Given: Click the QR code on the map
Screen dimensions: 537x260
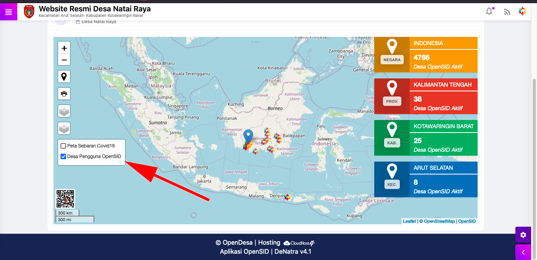Looking at the screenshot, I should [x=65, y=199].
